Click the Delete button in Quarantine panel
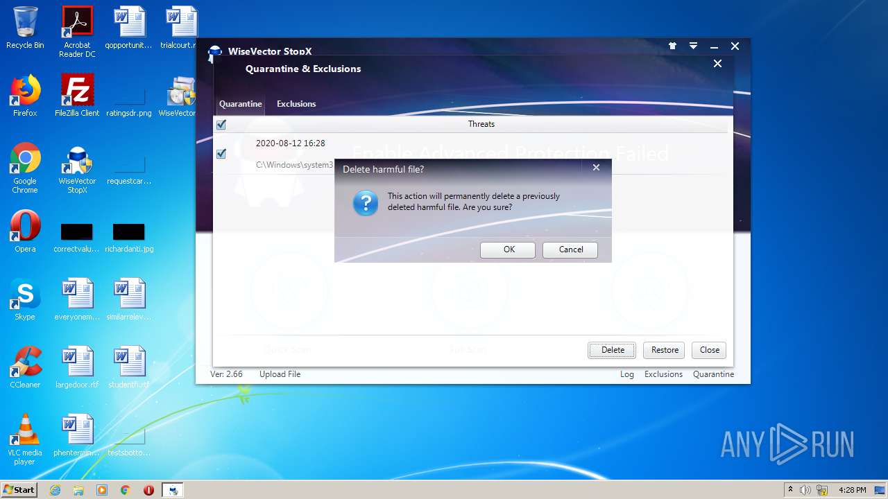Screen dimensions: 888x499 [x=613, y=350]
